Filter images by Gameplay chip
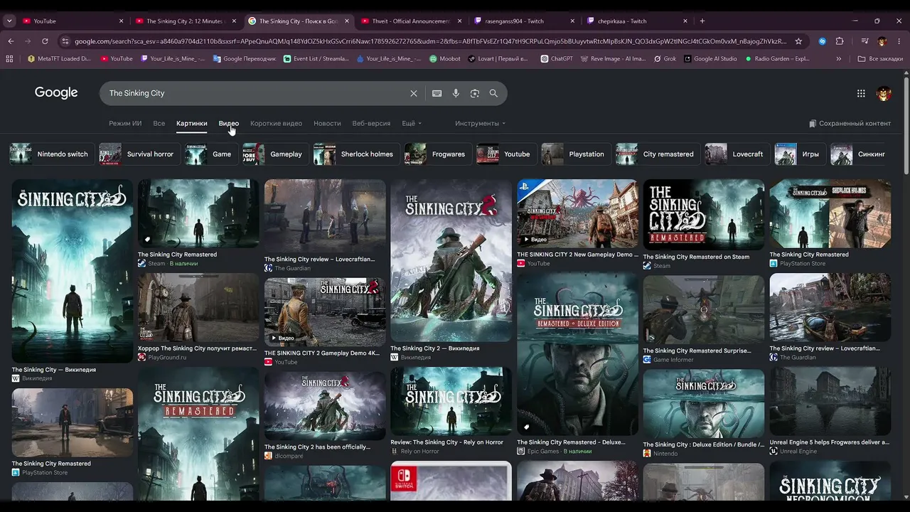 (274, 154)
